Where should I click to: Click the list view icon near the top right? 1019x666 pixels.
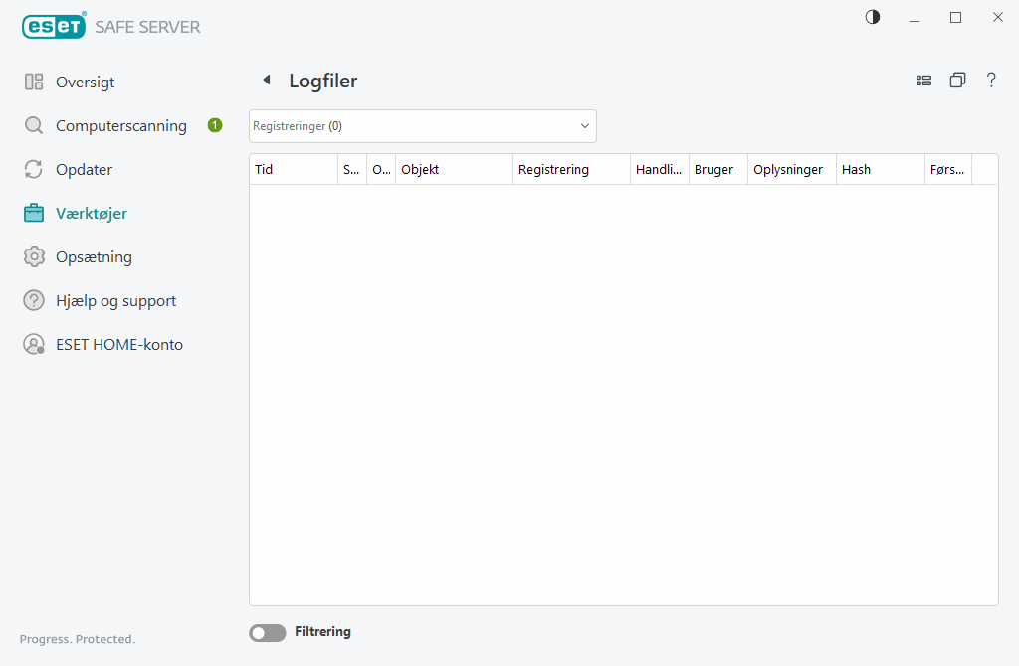923,81
